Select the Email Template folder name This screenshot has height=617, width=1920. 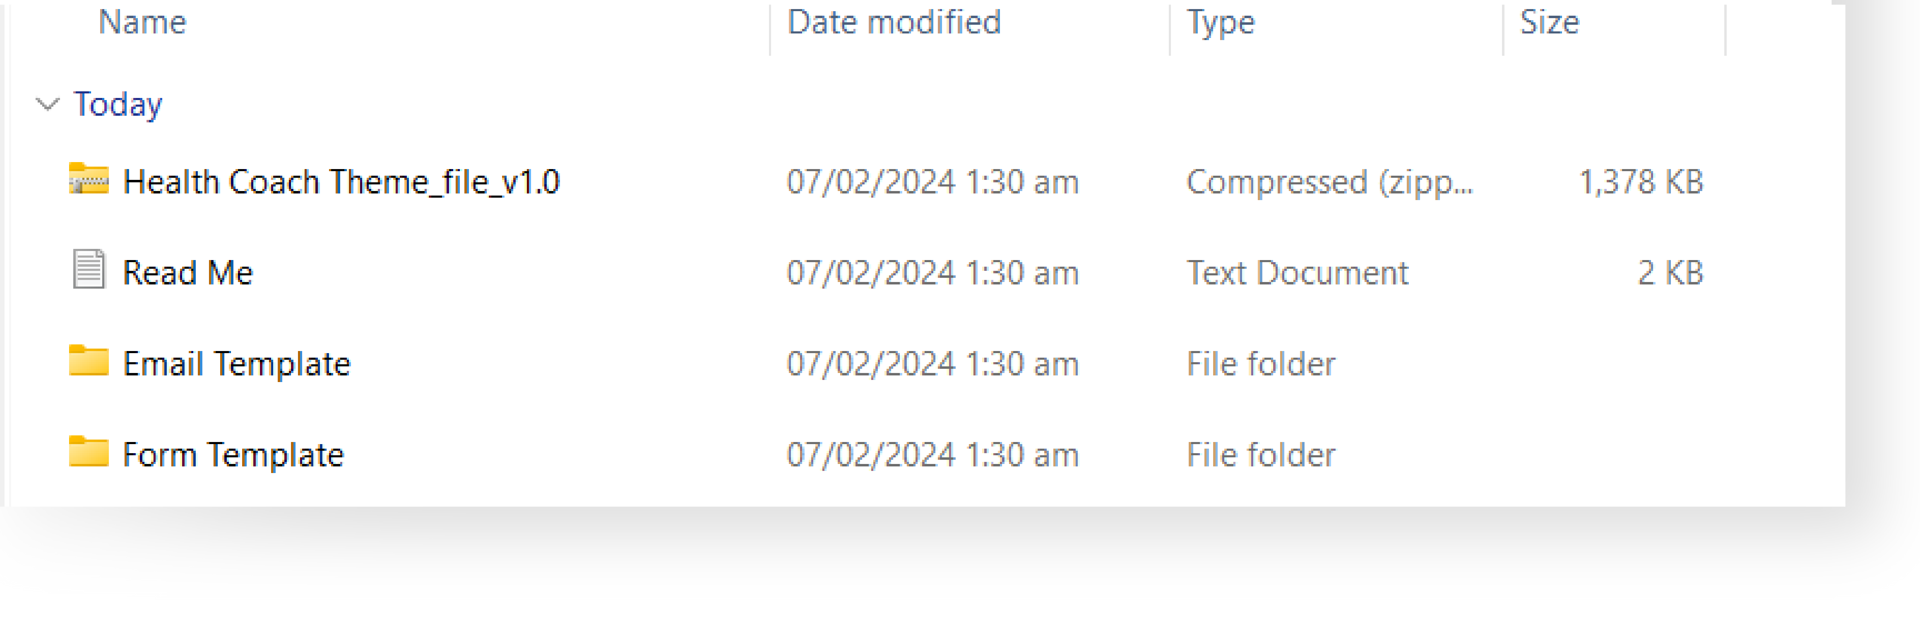click(236, 364)
